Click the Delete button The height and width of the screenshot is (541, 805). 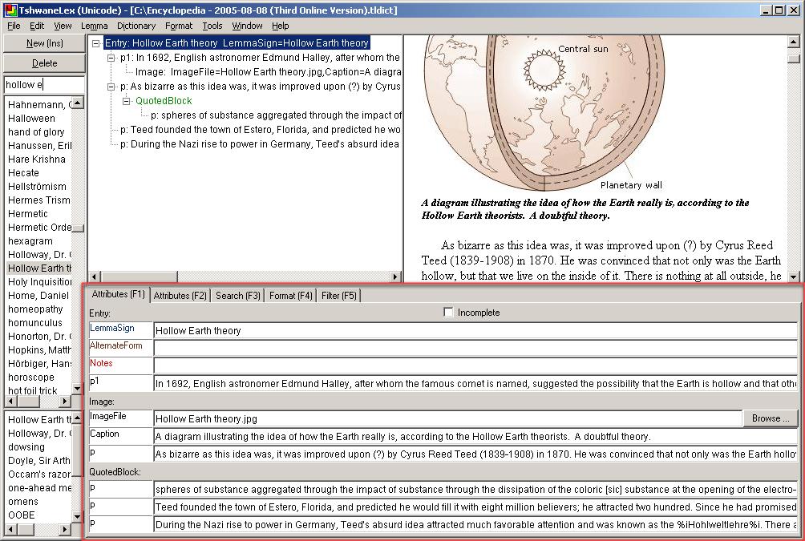[44, 63]
